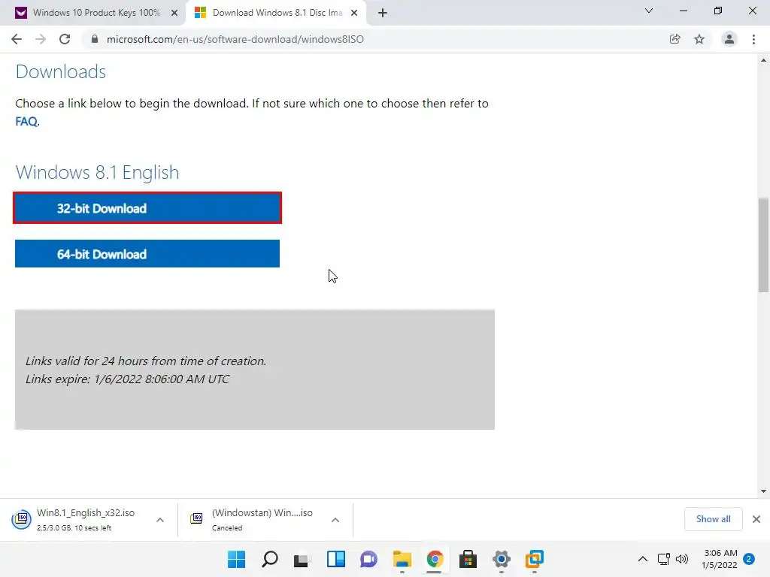The height and width of the screenshot is (577, 770).
Task: Expand options for Win8.1_English_x32.iso download
Action: [160, 520]
